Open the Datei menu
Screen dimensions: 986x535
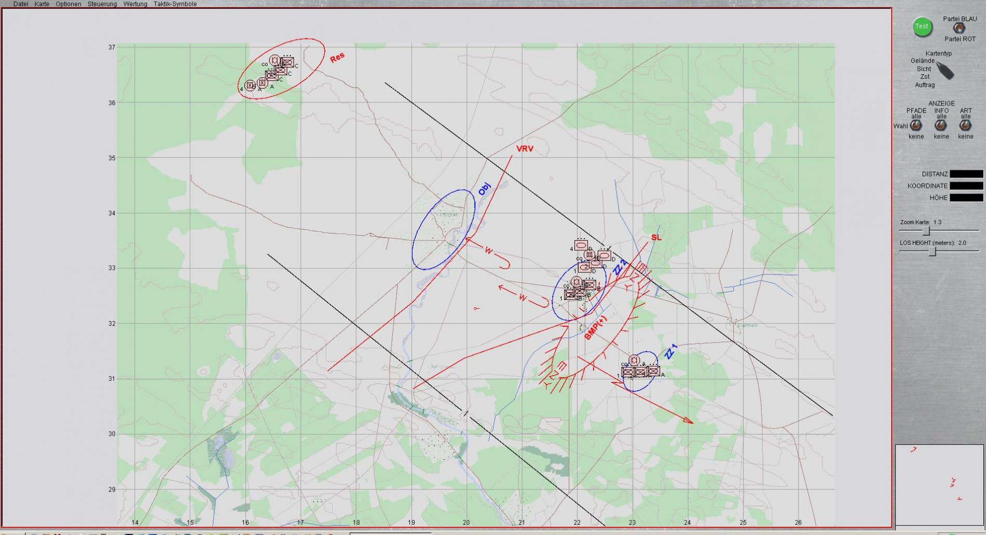click(x=21, y=4)
